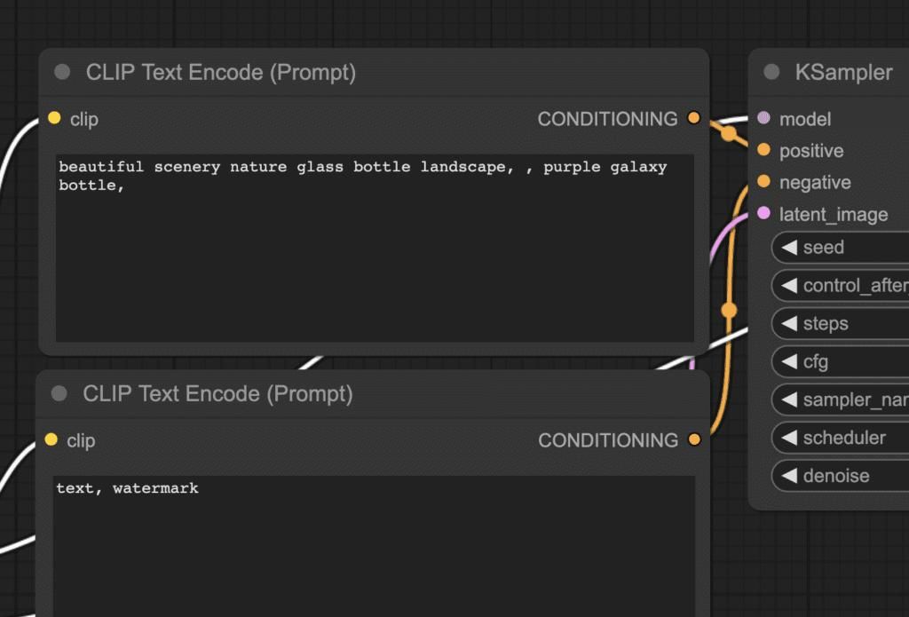Click the KSampler positive input dot
Viewport: 909px width, 617px height.
click(763, 150)
